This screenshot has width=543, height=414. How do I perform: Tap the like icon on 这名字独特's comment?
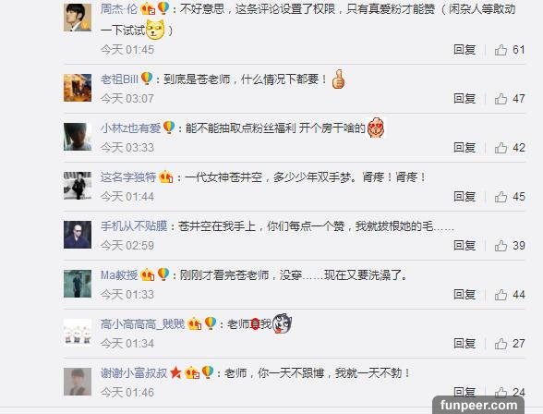(501, 197)
